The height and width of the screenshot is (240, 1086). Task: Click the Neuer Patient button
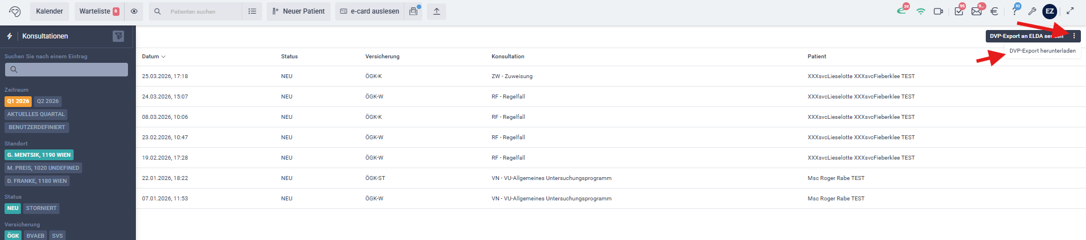pos(298,11)
